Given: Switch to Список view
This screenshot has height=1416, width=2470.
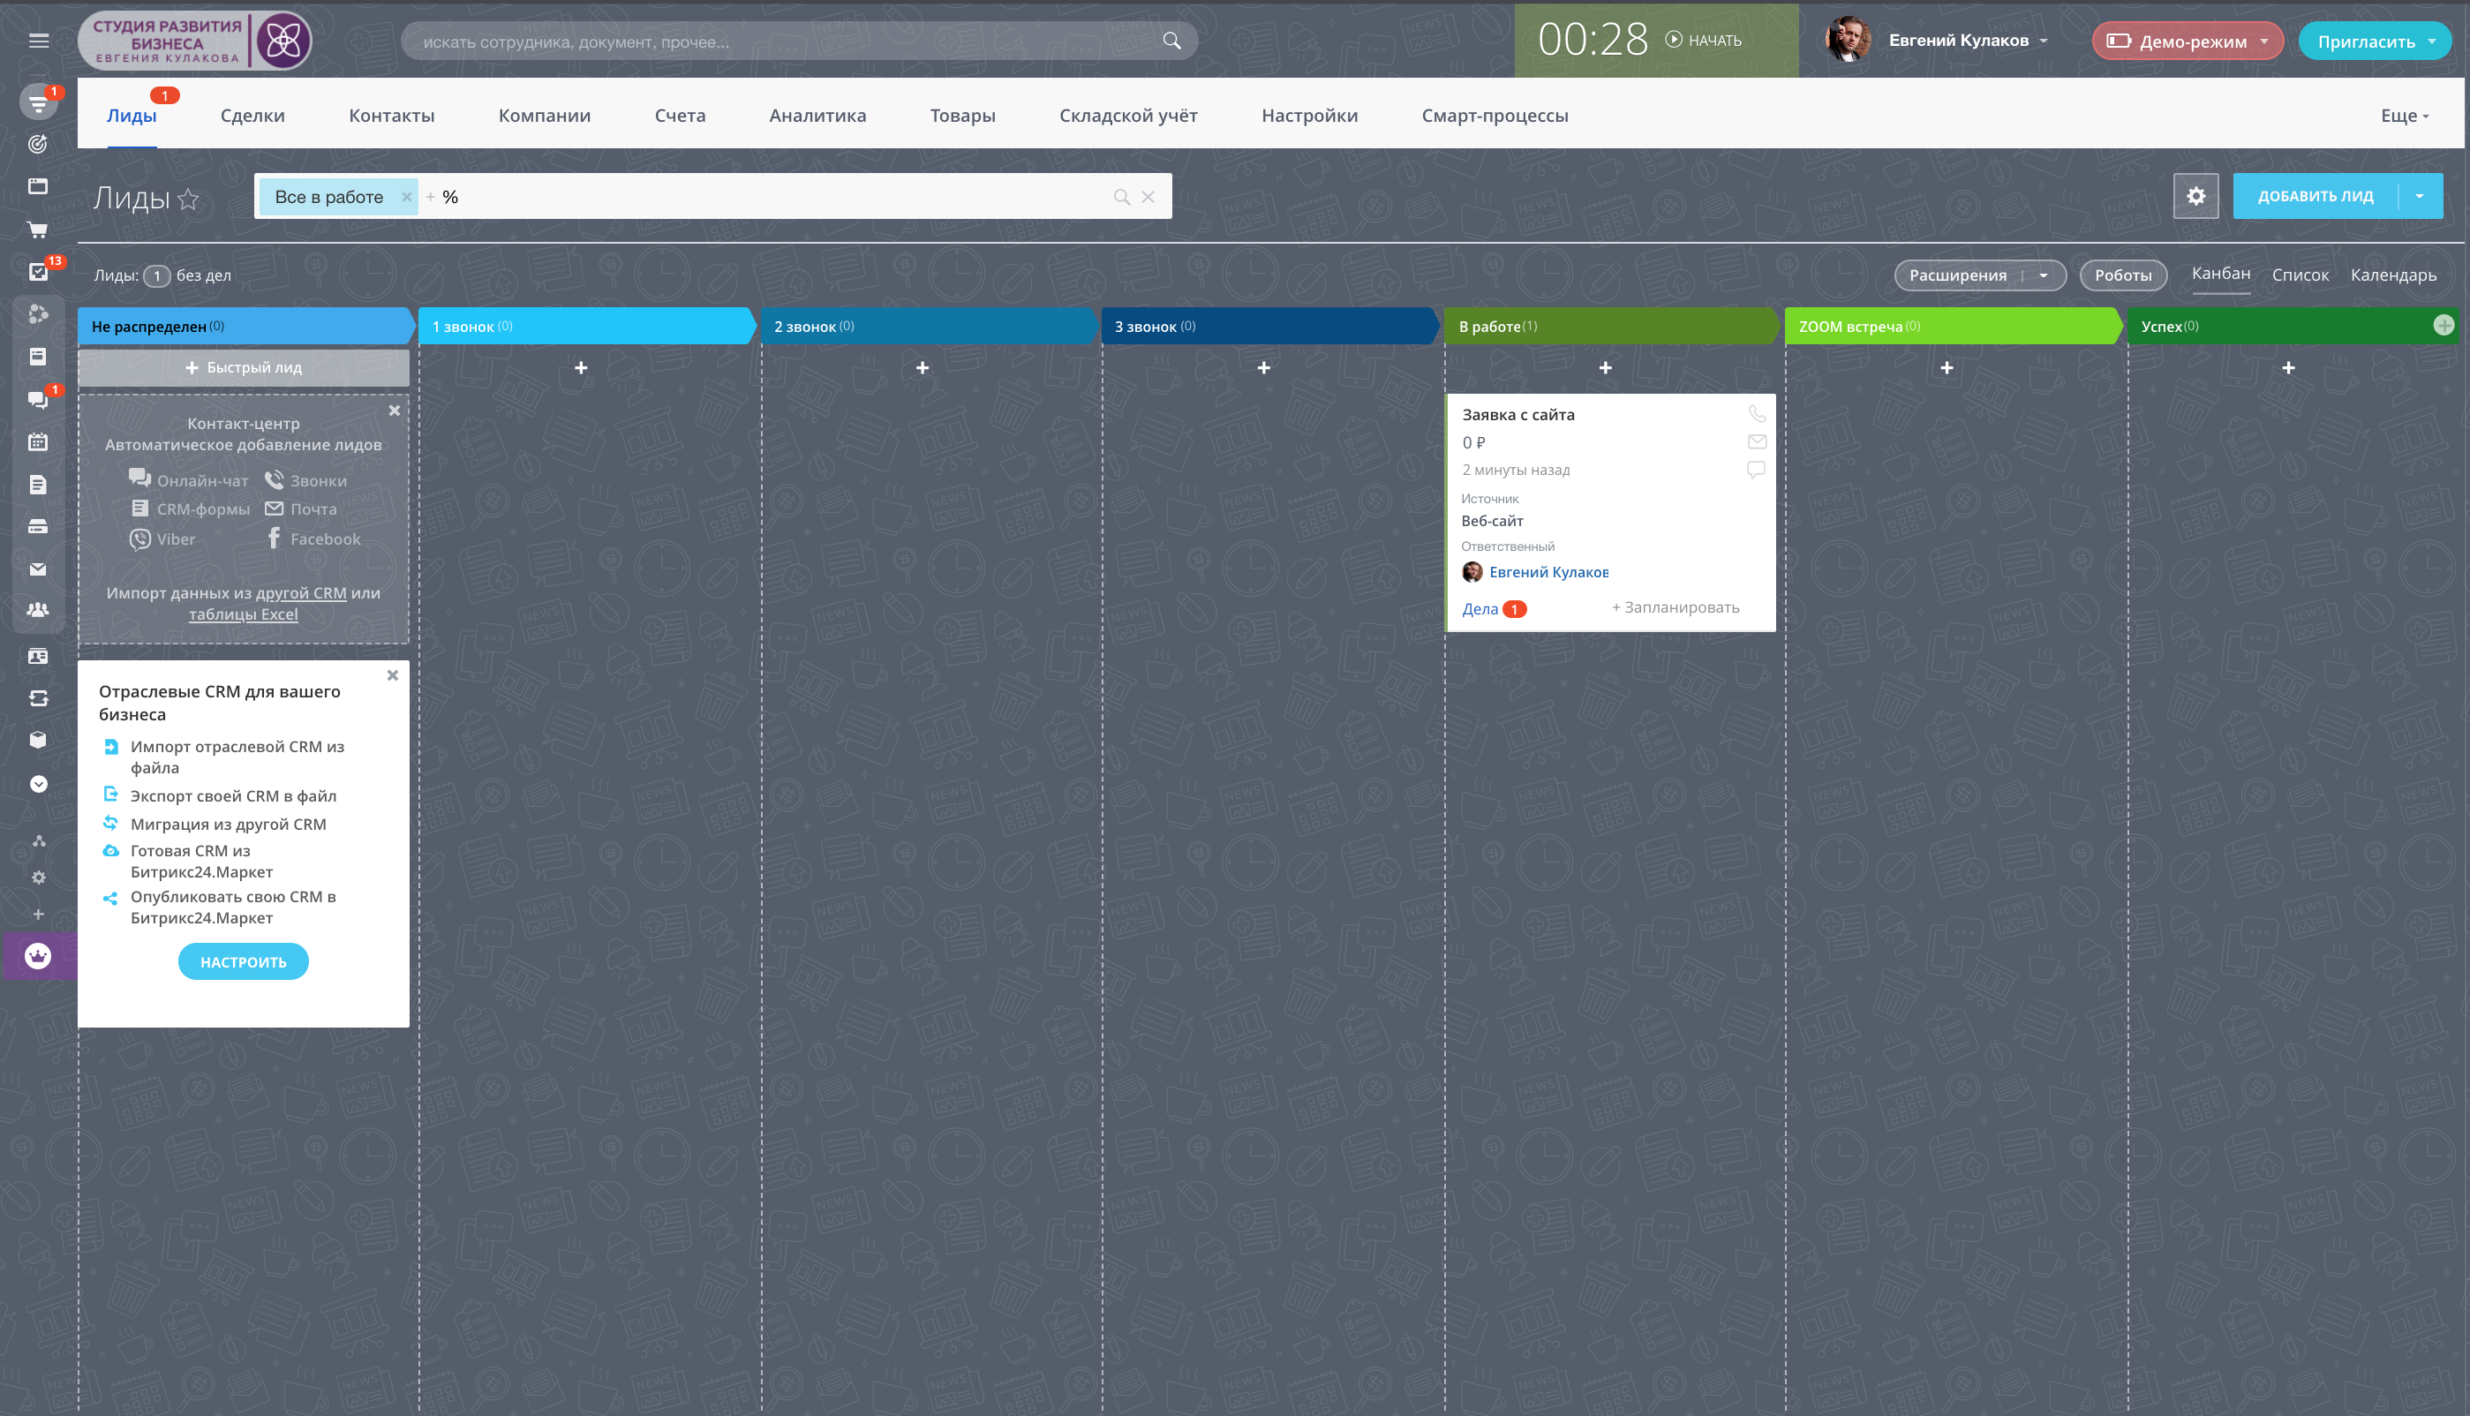Looking at the screenshot, I should pos(2299,275).
